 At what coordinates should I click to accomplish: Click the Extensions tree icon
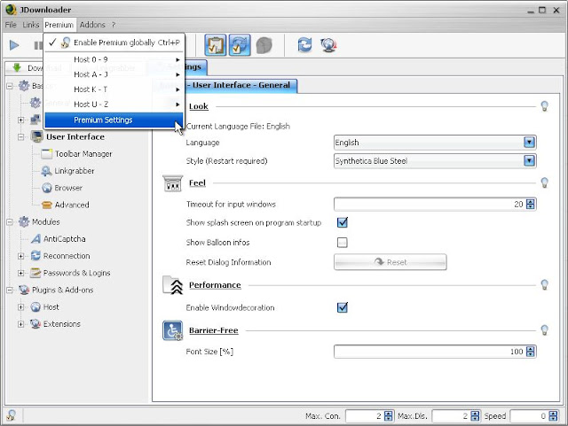(35, 323)
